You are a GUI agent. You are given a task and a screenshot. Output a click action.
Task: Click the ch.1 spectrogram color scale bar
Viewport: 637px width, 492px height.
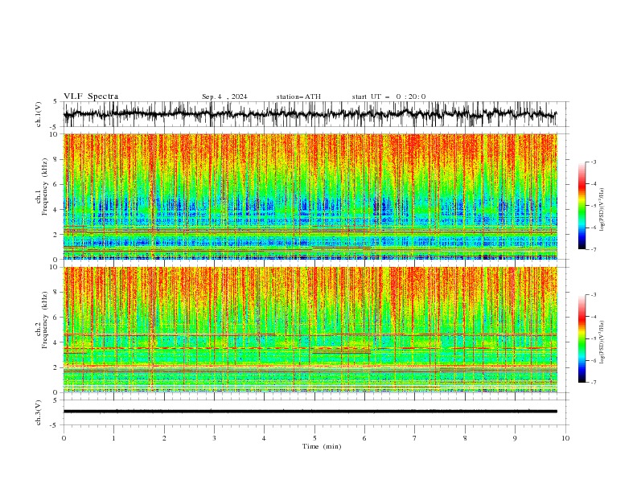coord(582,206)
